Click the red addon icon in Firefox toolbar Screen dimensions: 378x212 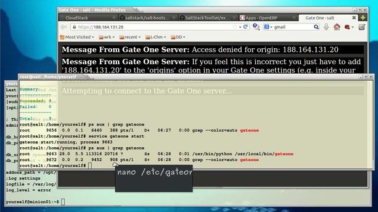coord(347,27)
